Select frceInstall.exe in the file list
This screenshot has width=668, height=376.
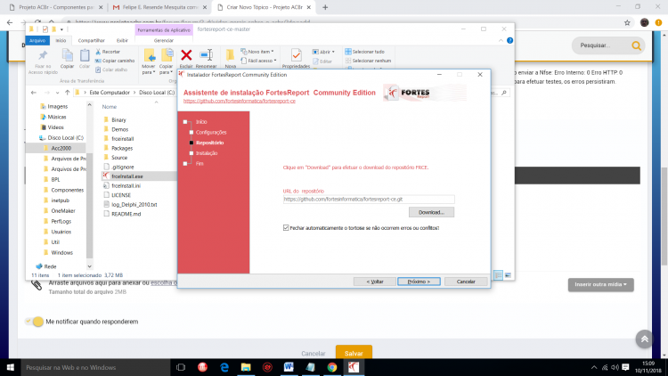[x=127, y=176]
